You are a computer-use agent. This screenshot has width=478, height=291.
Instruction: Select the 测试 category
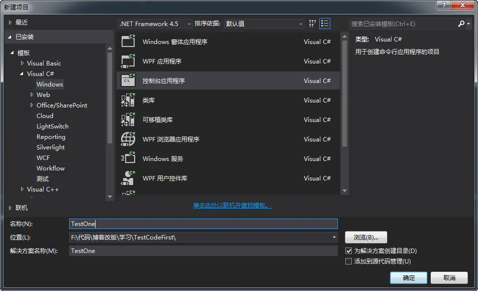click(x=43, y=178)
